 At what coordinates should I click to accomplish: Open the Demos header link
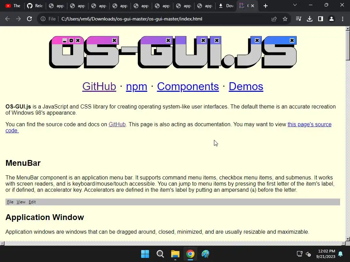tap(246, 86)
